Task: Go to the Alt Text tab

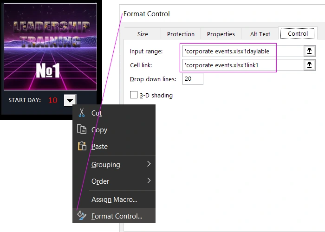Action: 260,34
